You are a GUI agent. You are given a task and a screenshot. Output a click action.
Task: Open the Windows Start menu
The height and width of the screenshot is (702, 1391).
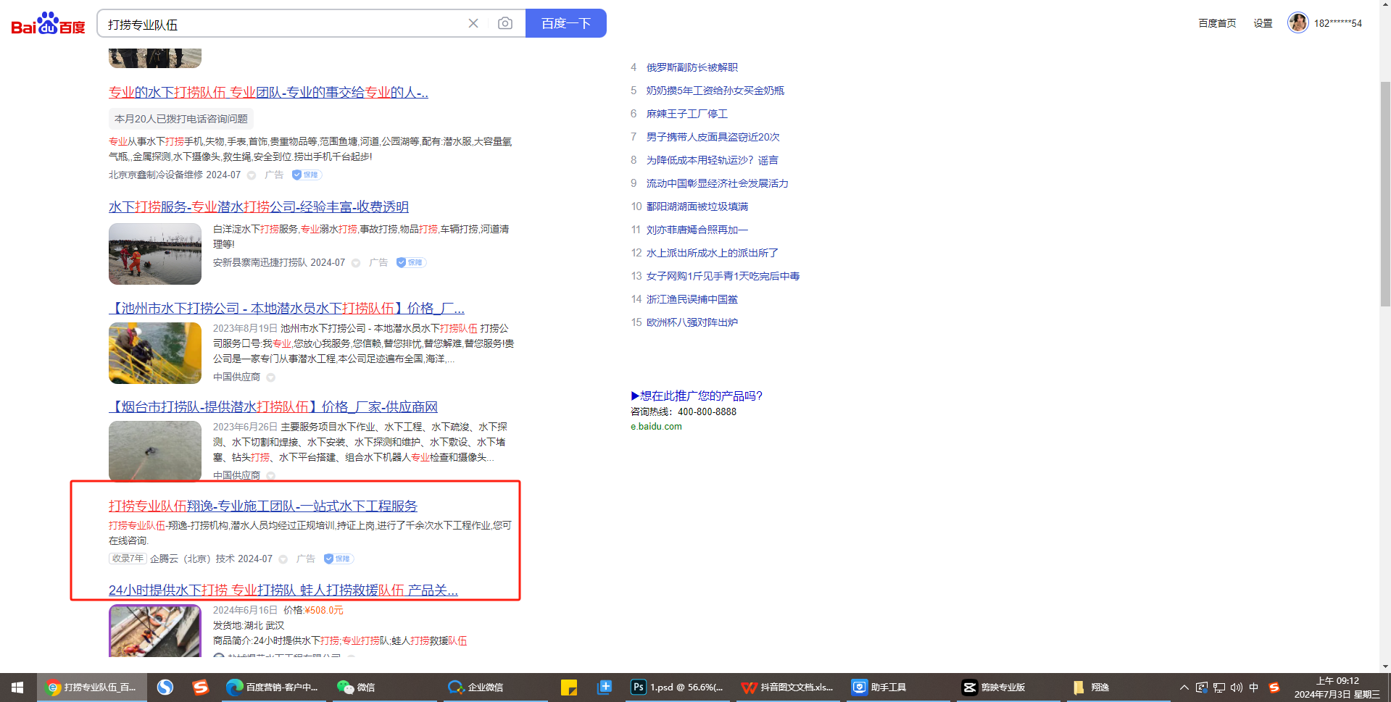tap(17, 688)
